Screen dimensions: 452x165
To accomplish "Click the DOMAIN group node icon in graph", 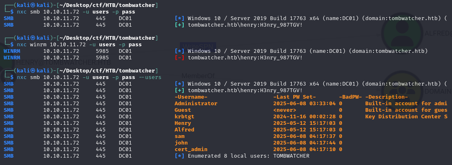I will coord(403,92).
